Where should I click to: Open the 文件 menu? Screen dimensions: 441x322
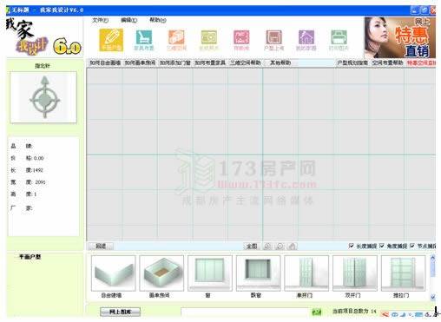click(100, 20)
